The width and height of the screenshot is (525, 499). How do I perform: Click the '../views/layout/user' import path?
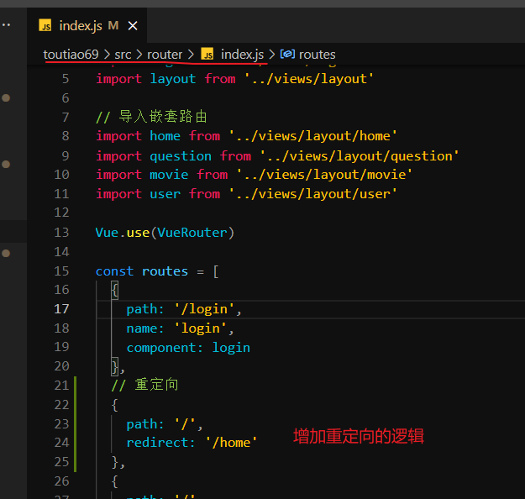[313, 194]
